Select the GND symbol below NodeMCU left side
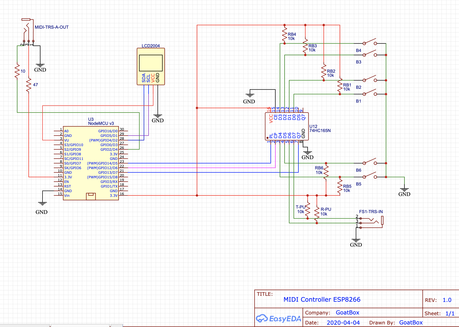 click(42, 209)
